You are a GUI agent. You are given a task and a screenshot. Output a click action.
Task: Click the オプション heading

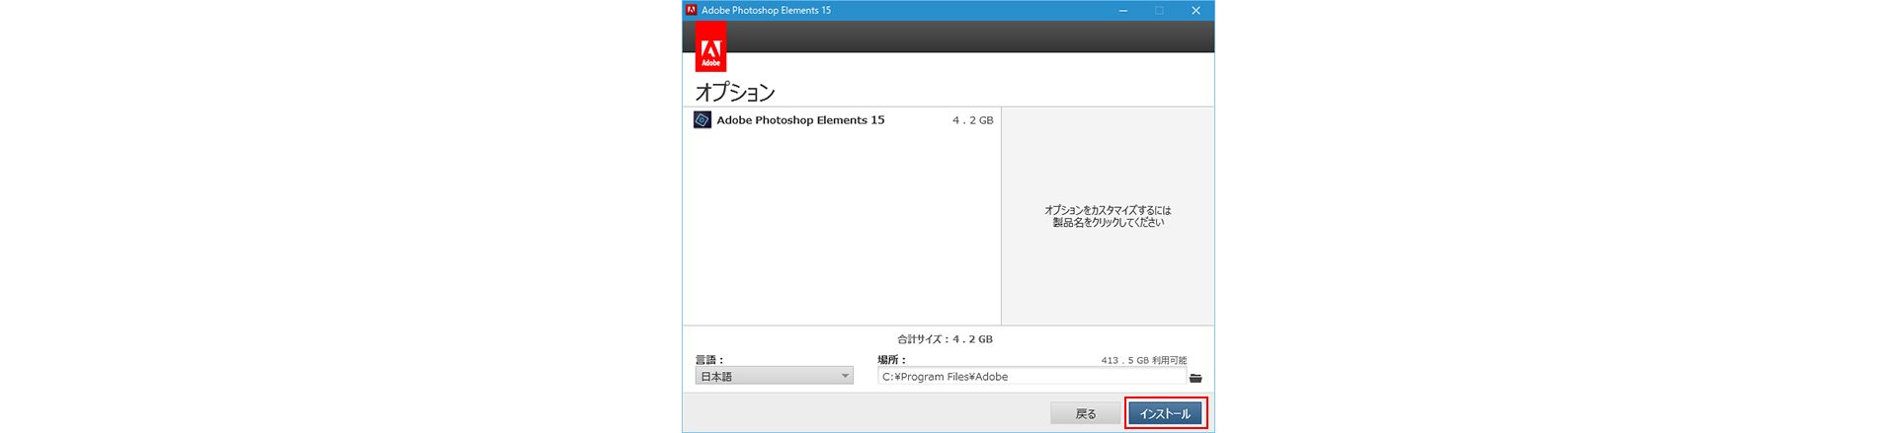click(x=734, y=93)
